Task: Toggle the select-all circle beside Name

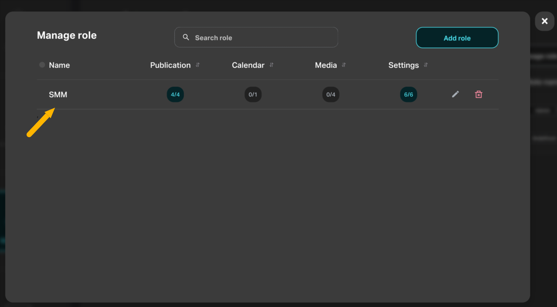Action: (x=42, y=65)
